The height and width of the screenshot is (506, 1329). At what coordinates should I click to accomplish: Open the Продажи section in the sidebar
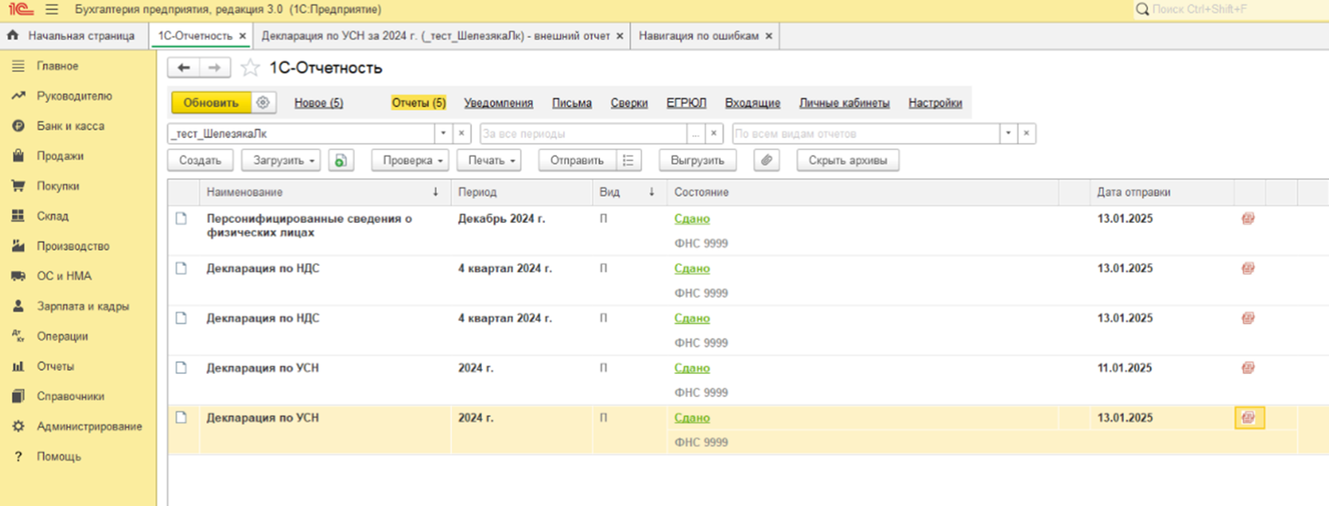(60, 156)
